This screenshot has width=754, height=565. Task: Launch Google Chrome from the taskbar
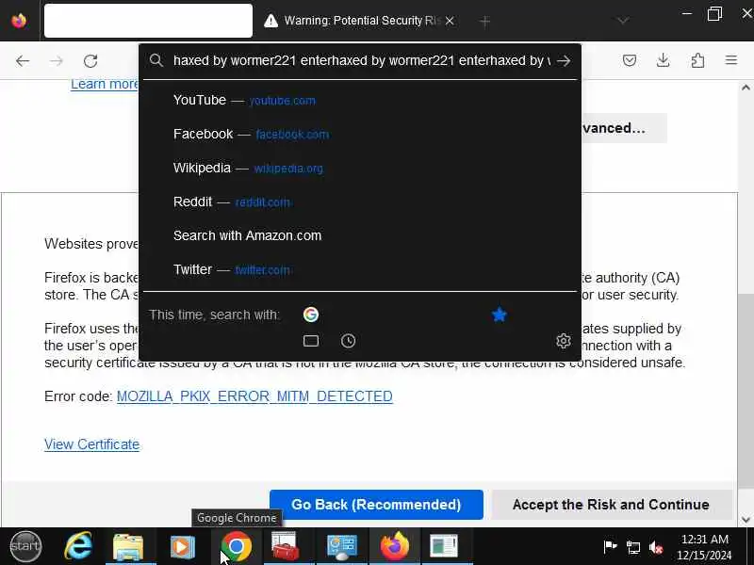237,546
